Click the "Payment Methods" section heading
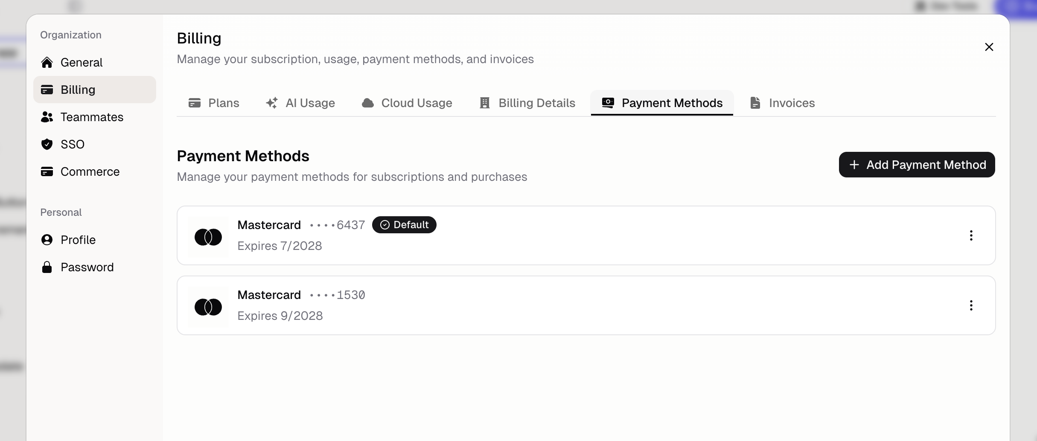 click(243, 156)
